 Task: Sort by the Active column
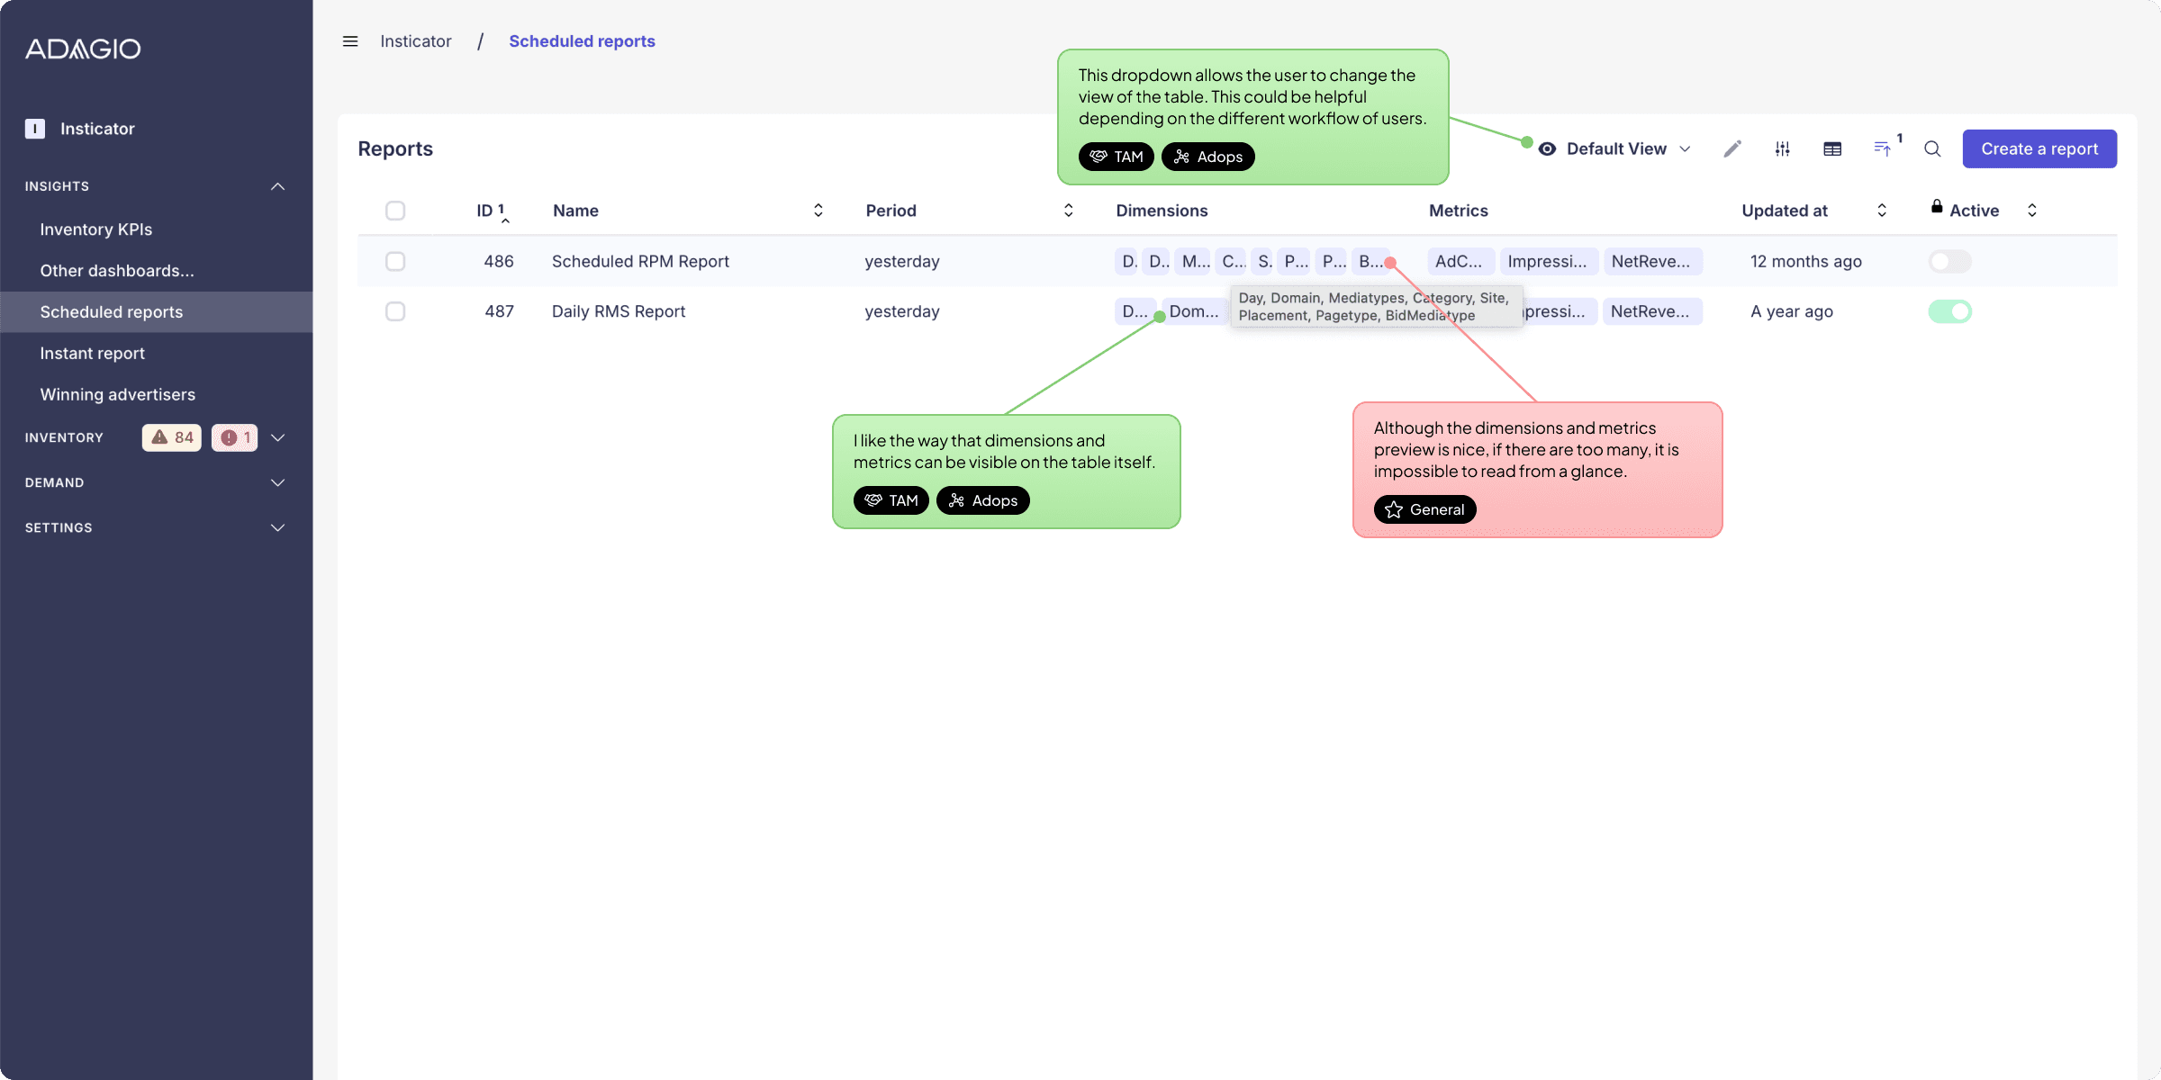(2031, 211)
